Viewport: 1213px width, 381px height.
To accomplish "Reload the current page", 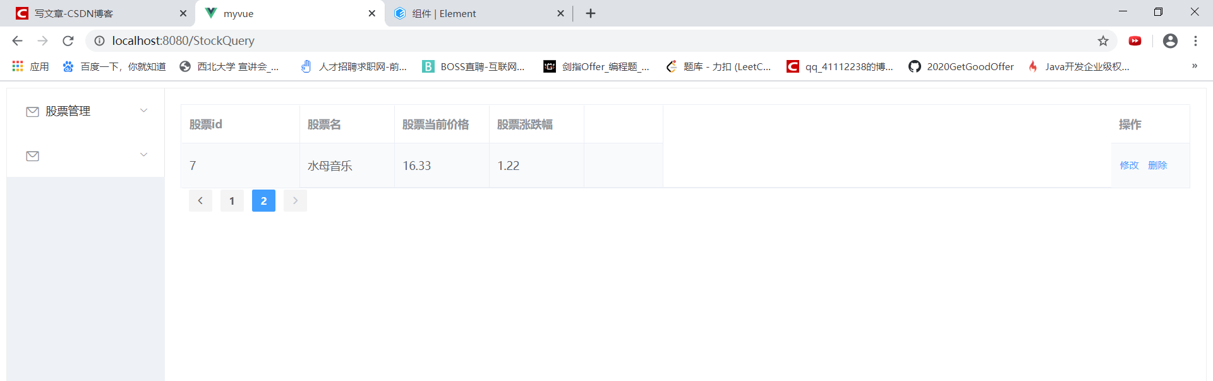I will [x=68, y=41].
